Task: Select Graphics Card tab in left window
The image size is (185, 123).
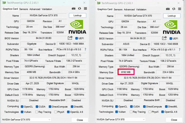Action: point(10,9)
